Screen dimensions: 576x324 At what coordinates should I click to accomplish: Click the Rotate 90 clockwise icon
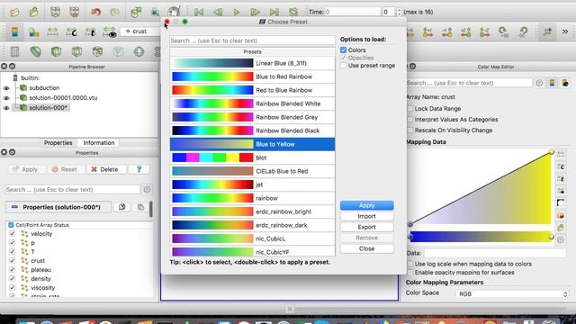504,32
